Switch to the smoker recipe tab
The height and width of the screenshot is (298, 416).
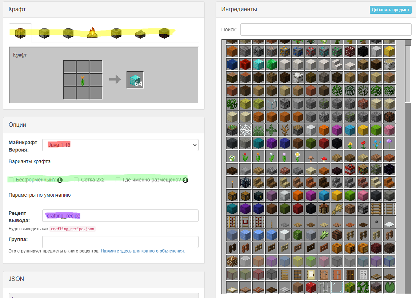tap(116, 33)
